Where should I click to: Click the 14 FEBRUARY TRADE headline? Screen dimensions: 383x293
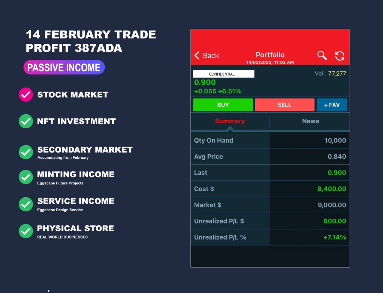91,34
